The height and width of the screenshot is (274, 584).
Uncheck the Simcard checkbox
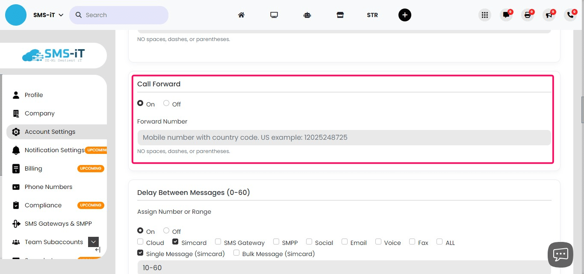(175, 241)
